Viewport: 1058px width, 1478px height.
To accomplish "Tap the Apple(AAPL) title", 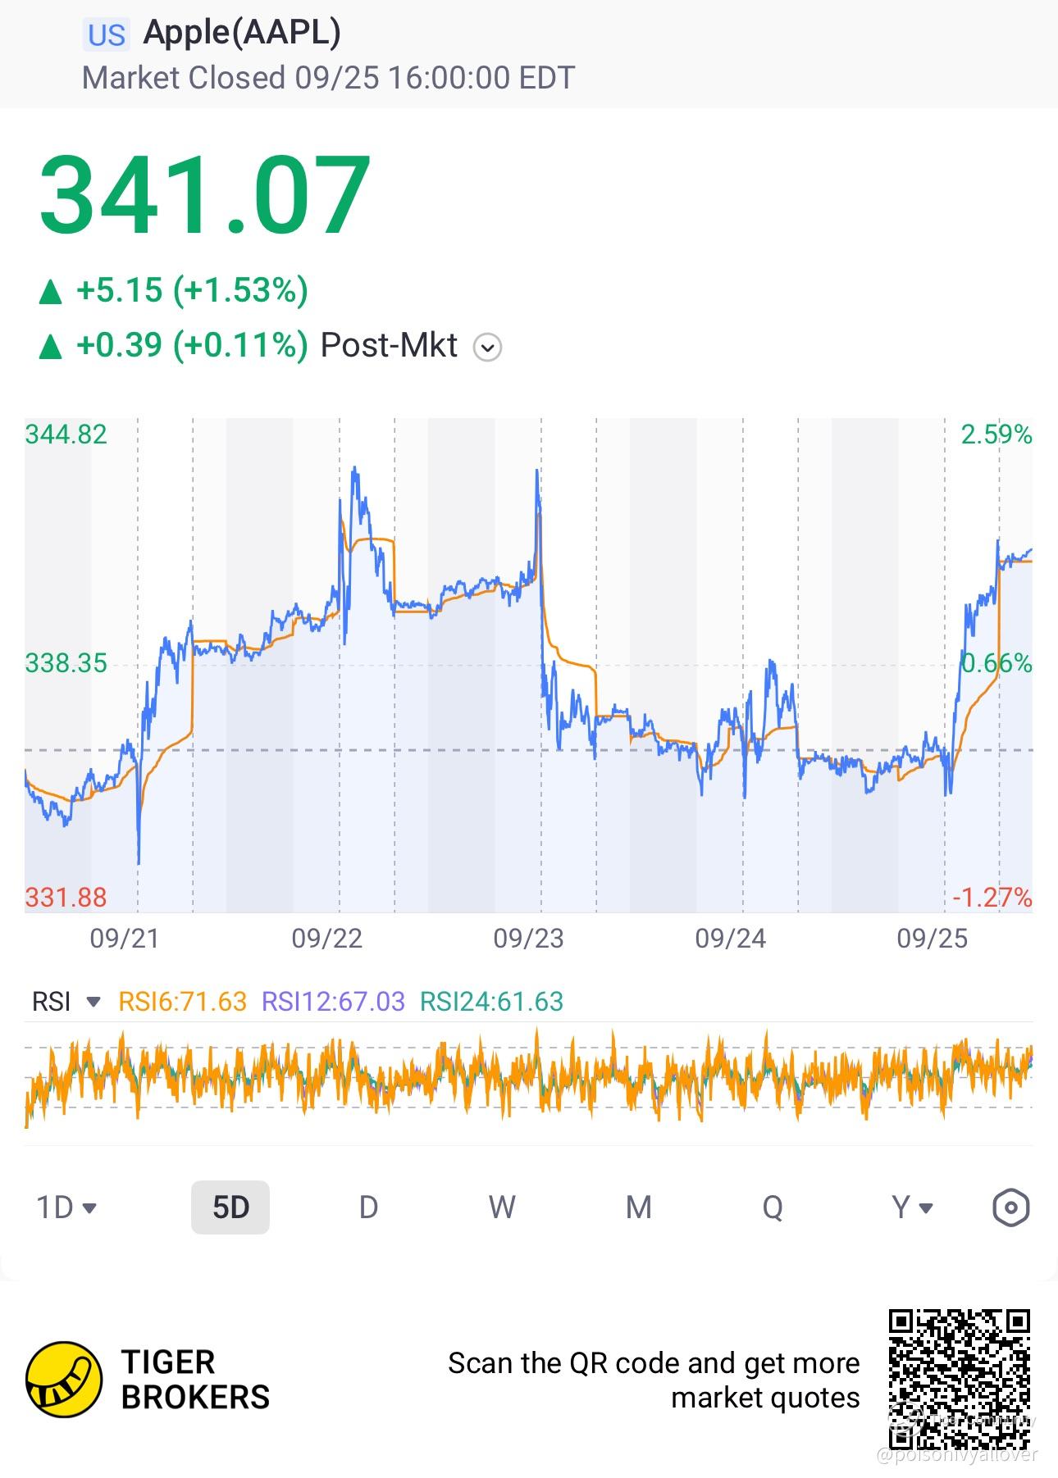I will (x=242, y=33).
